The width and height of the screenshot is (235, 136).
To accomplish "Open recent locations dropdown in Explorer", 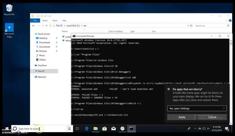I will (43, 26).
